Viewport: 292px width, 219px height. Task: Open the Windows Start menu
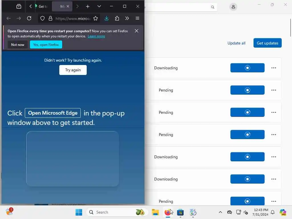click(x=79, y=212)
